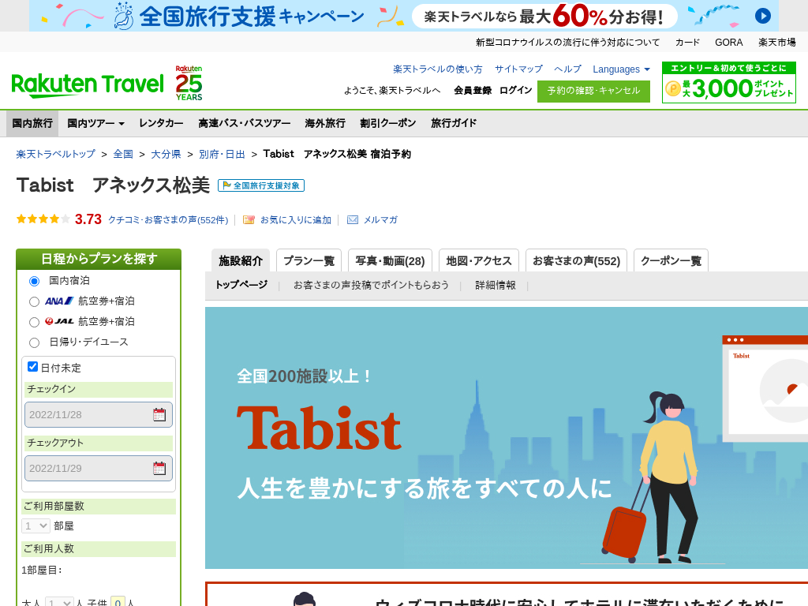Open the check-in calendar icon
This screenshot has height=606, width=808.
tap(159, 414)
